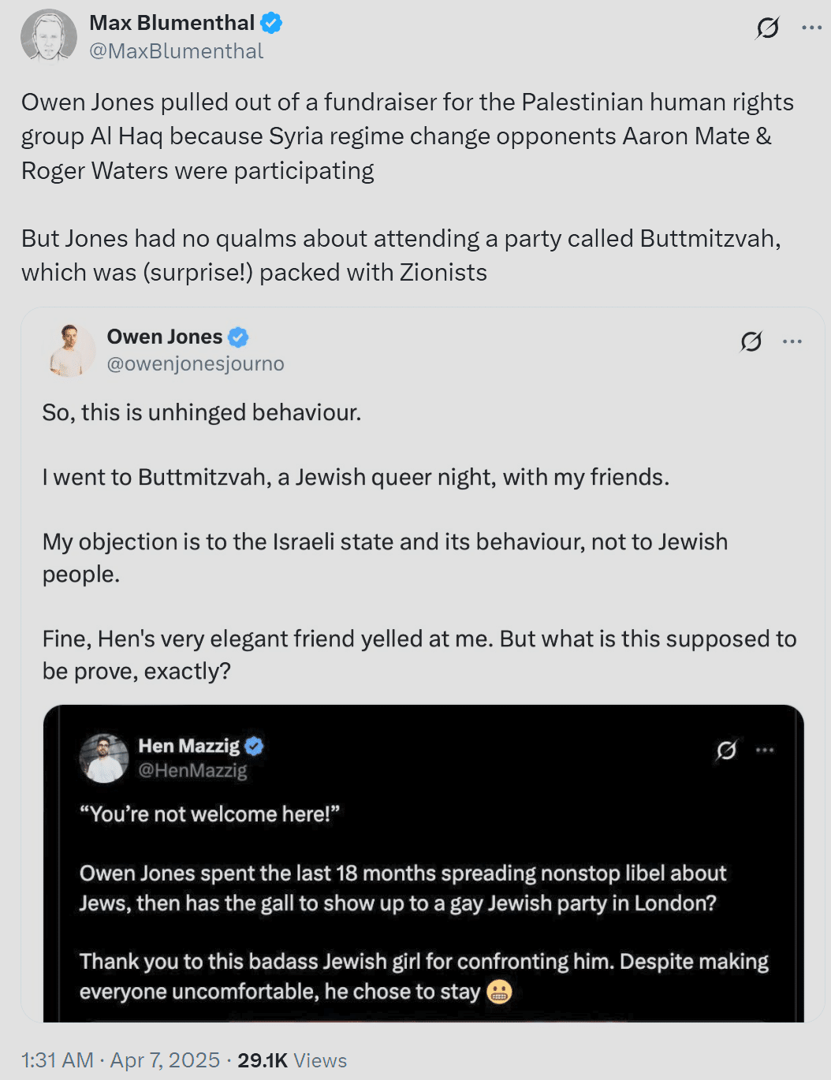Click Hen Mazzig's profile avatar
The width and height of the screenshot is (831, 1080).
click(x=104, y=758)
